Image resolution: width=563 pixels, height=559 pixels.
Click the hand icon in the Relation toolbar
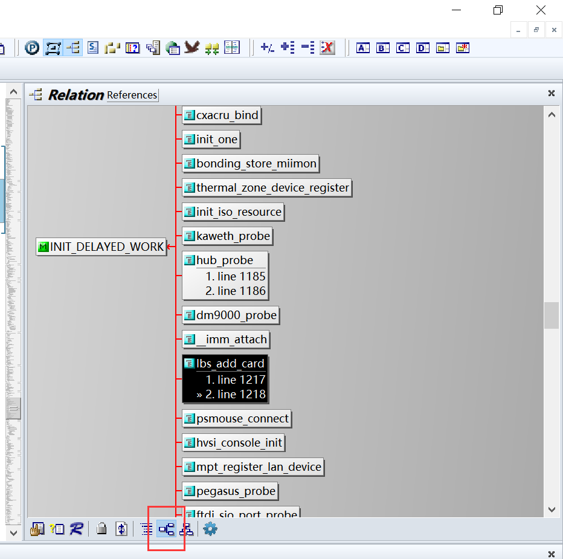36,529
